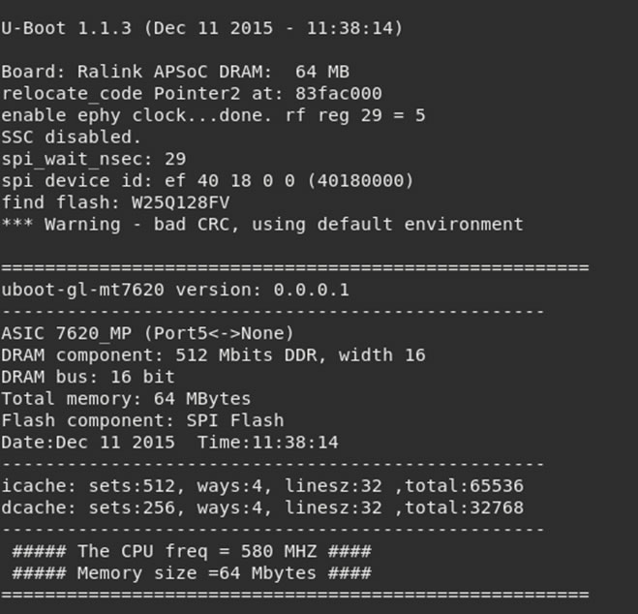Click the U-Boot 1.1.3 version line

click(x=201, y=28)
